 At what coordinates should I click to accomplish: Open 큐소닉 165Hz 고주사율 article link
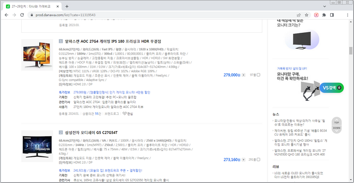tap(121, 180)
